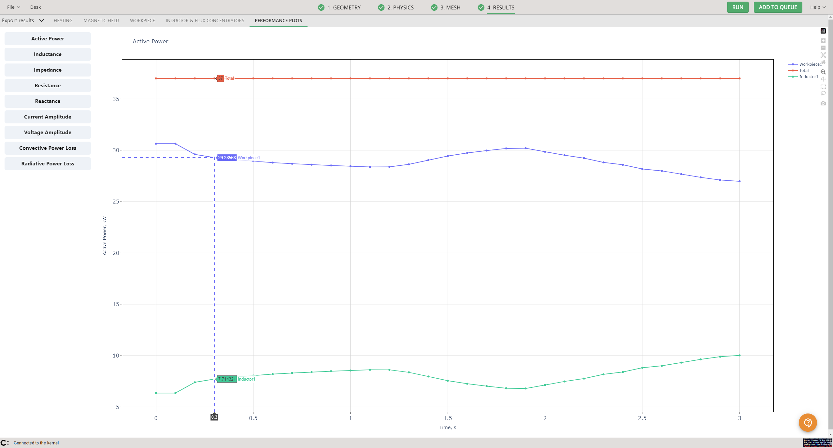Open the Help dropdown menu
Image resolution: width=833 pixels, height=448 pixels.
click(817, 7)
